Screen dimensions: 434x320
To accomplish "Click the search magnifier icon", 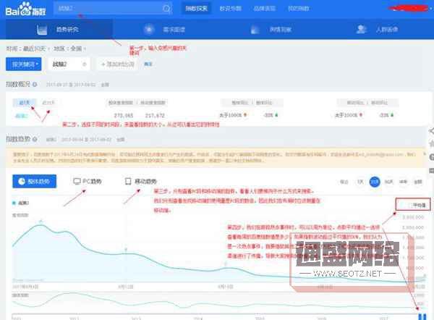I will (166, 9).
